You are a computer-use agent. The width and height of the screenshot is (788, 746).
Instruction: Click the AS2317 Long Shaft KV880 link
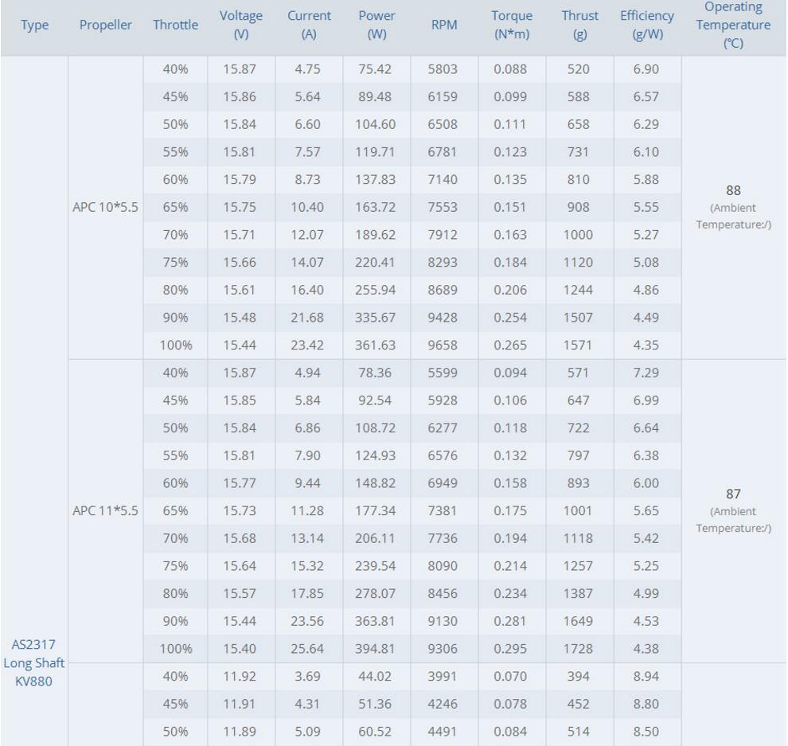34,662
